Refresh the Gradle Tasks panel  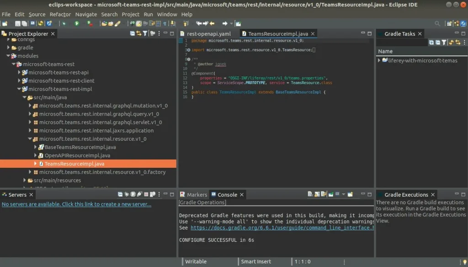tap(451, 42)
